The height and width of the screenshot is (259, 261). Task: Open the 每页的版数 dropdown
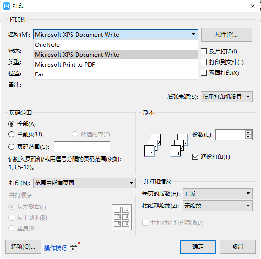click(x=218, y=194)
